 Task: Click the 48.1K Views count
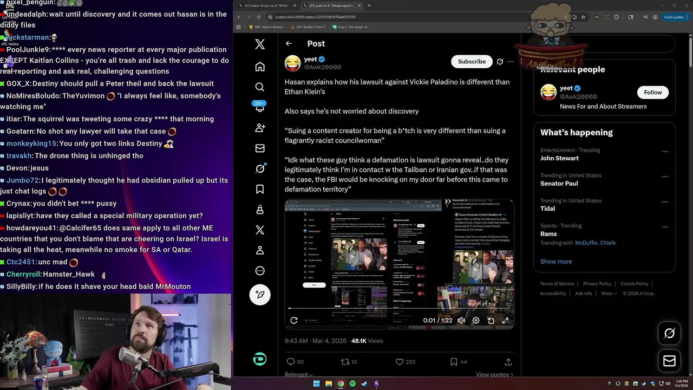[x=367, y=341]
